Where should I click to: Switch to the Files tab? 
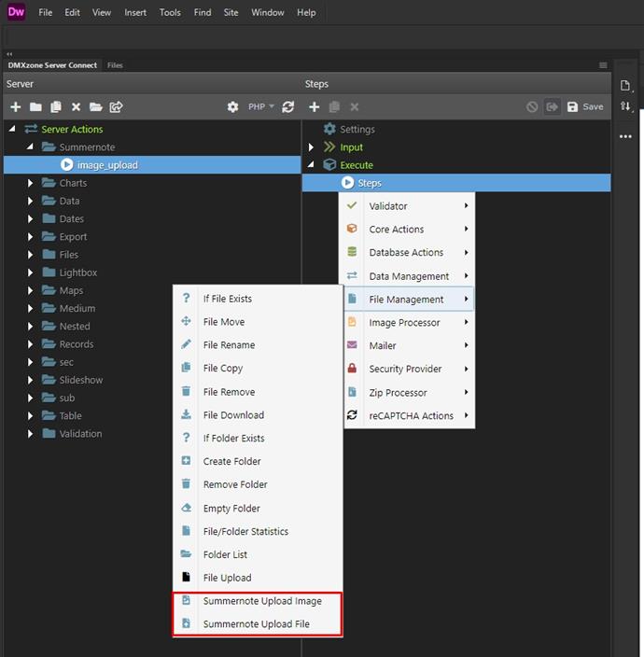coord(115,65)
